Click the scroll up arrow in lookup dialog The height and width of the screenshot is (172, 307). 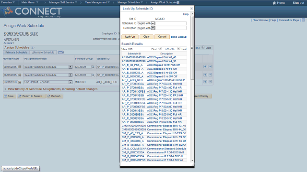192,14
